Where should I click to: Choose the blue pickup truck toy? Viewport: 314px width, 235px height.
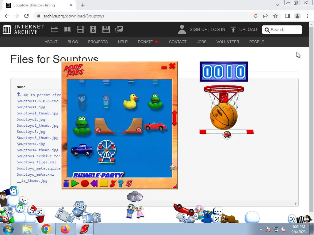tap(82, 150)
